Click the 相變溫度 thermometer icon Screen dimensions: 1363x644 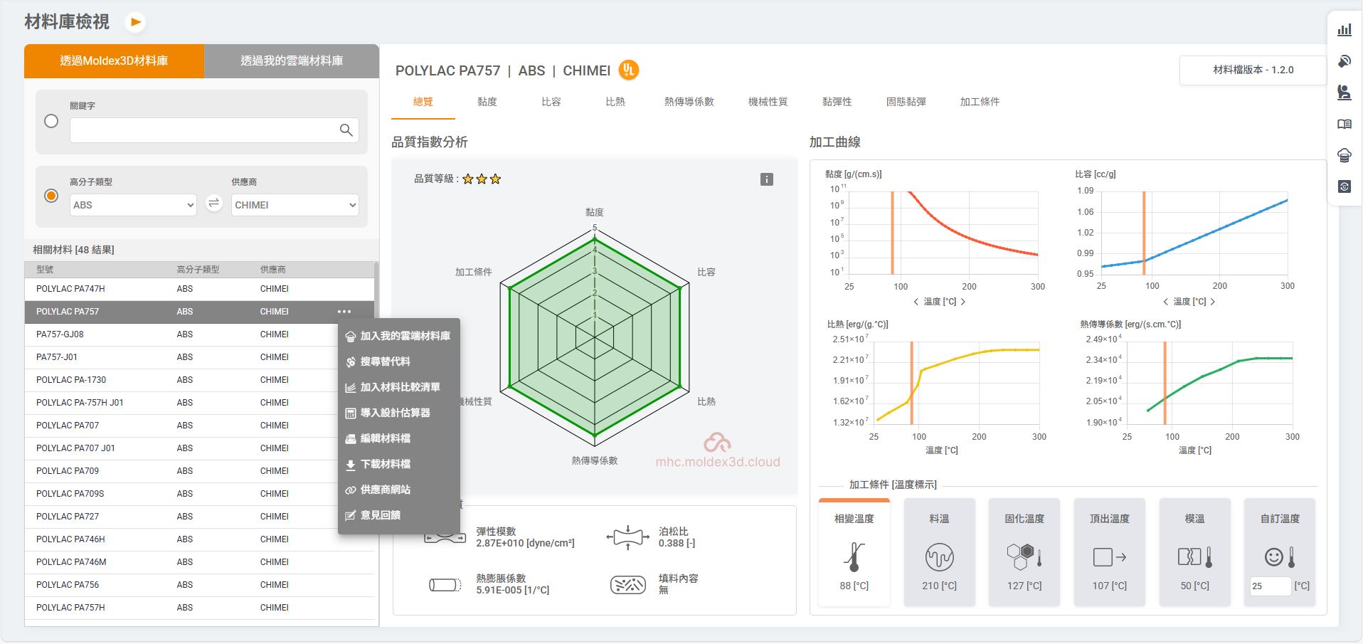pos(854,557)
